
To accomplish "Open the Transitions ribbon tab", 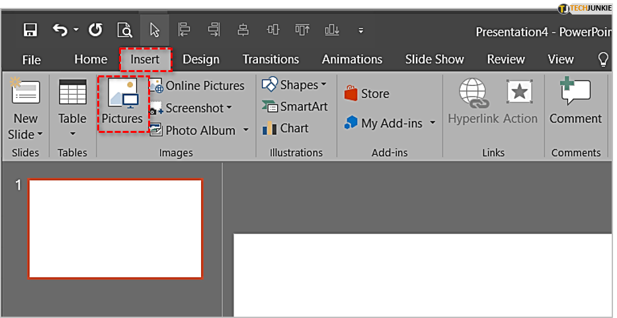I will pos(270,60).
